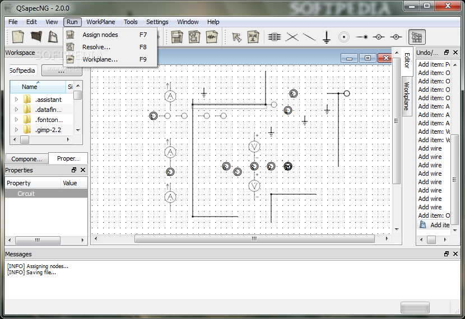Expand the .gimp-2.2 folder
Image resolution: width=465 pixels, height=319 pixels.
click(x=17, y=130)
